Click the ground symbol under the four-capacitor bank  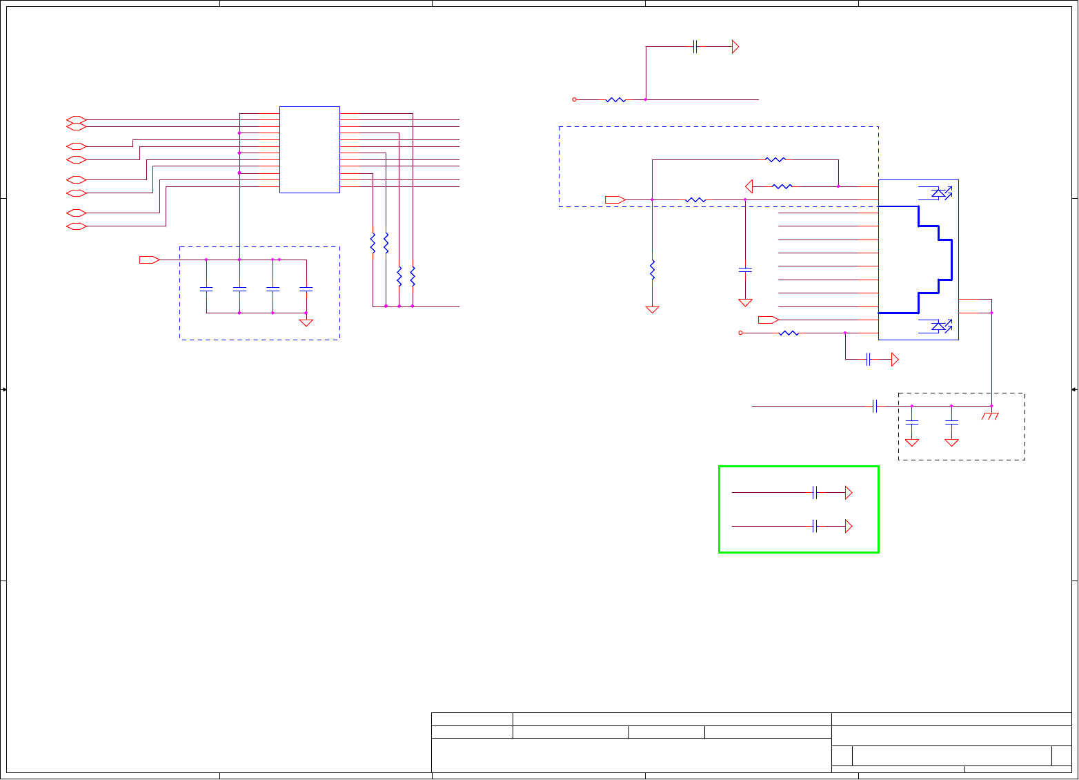click(x=306, y=323)
